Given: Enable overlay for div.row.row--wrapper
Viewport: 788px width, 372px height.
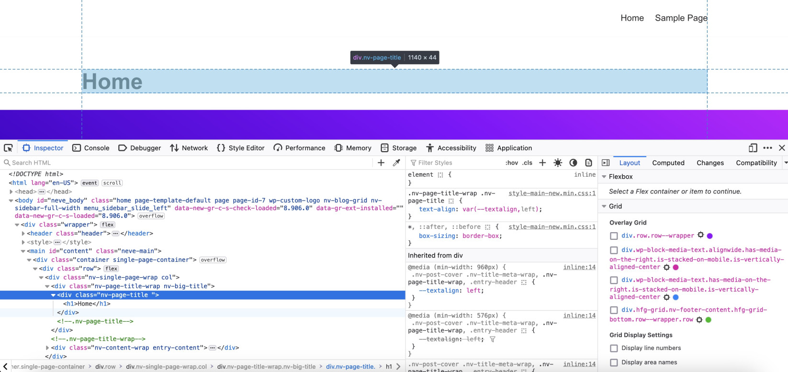Looking at the screenshot, I should click(x=614, y=236).
